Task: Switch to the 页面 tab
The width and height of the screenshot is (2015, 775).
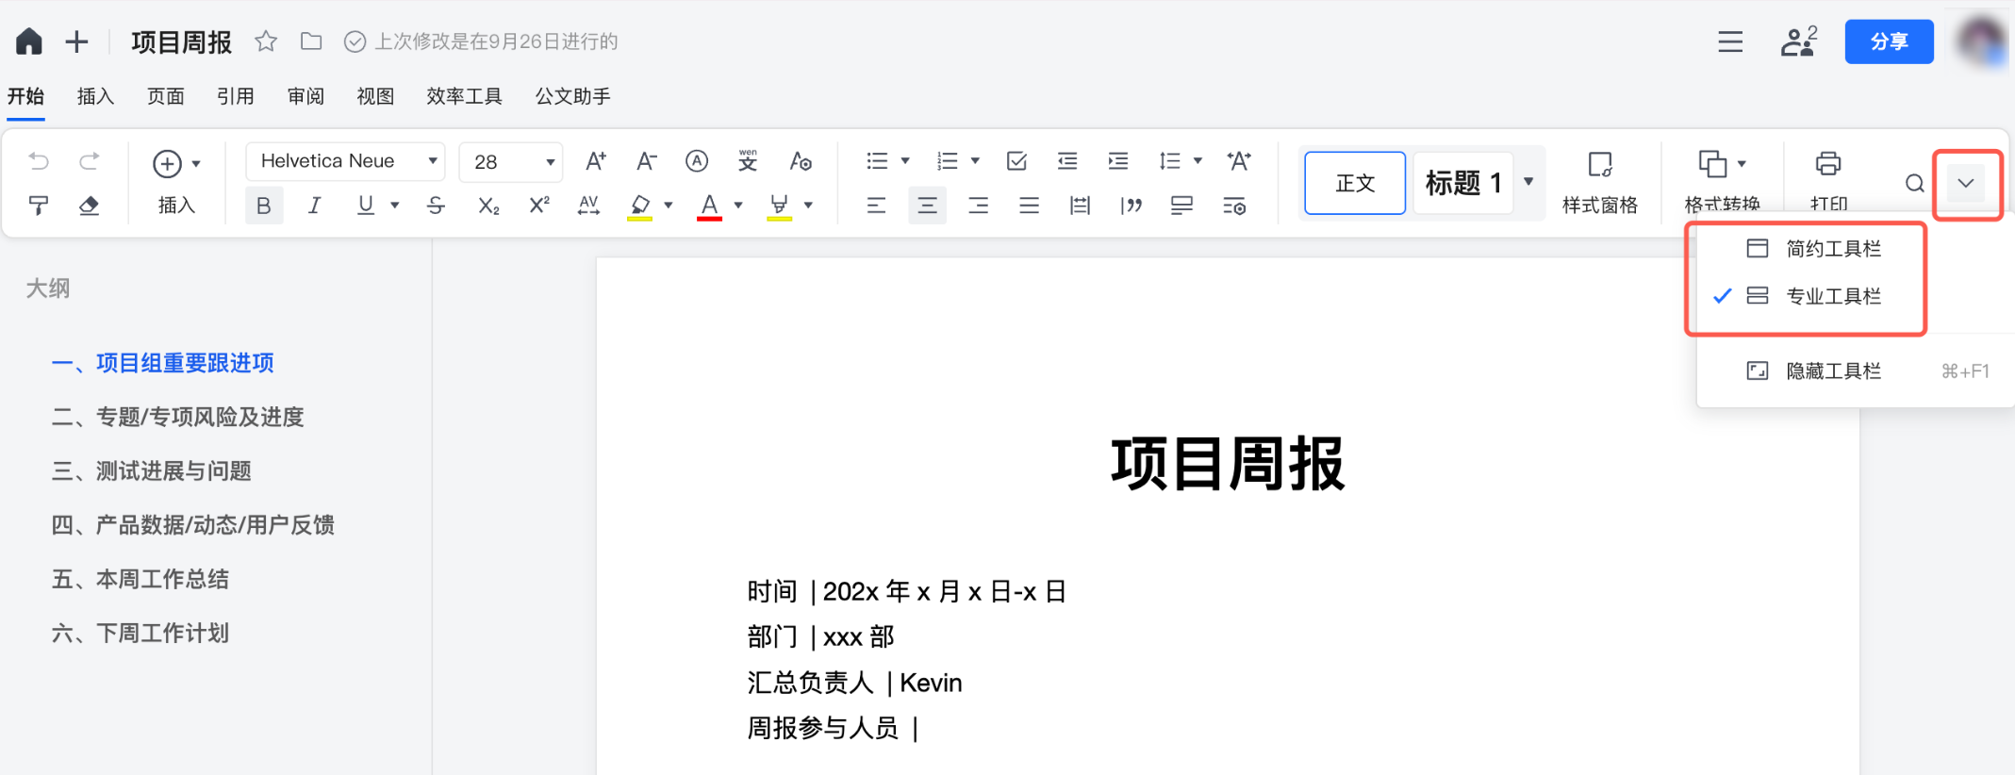Action: click(166, 96)
